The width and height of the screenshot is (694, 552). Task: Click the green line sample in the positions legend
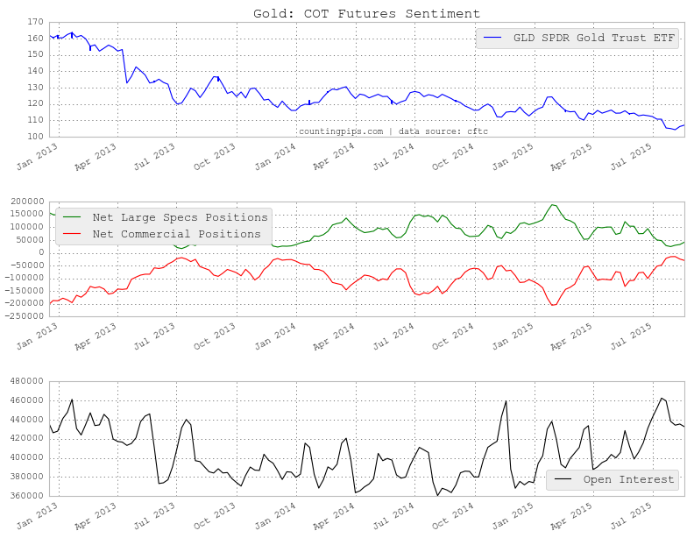coord(72,217)
